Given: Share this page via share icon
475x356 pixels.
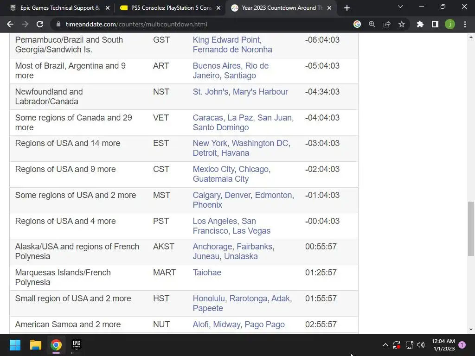Looking at the screenshot, I should point(387,24).
